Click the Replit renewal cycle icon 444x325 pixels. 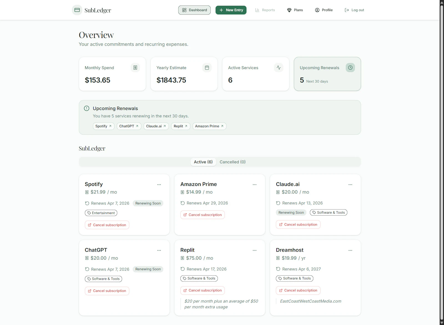183,269
